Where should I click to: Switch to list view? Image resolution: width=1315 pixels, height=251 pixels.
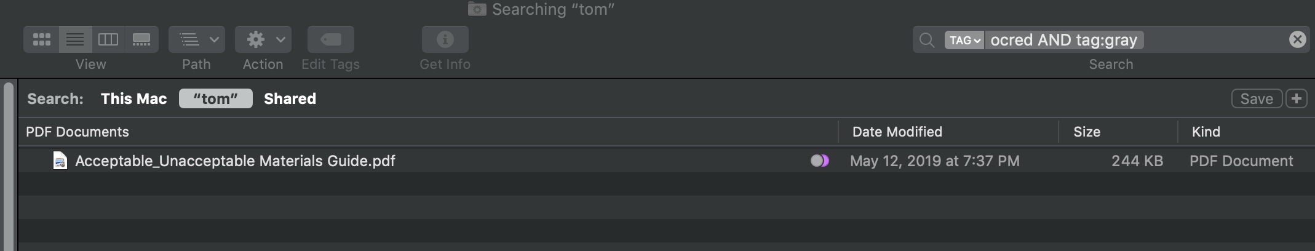[x=75, y=40]
